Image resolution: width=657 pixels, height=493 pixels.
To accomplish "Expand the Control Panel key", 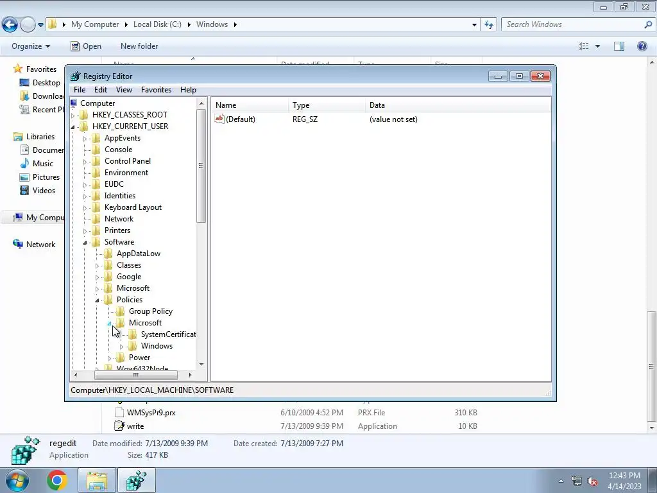I will [85, 161].
